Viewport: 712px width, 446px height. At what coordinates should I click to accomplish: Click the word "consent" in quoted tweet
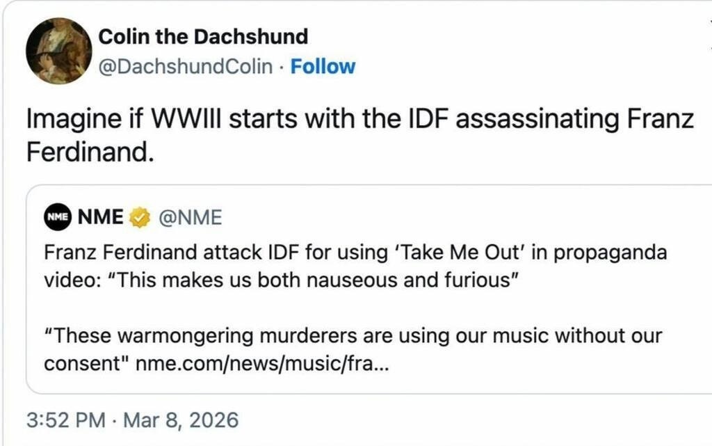(86, 364)
